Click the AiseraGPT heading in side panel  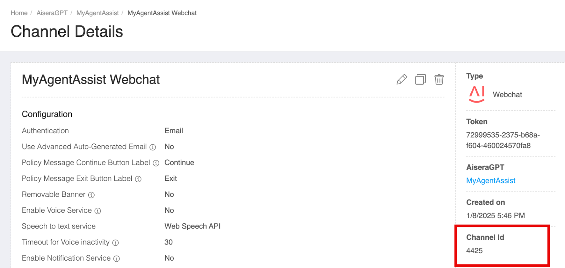coord(485,167)
